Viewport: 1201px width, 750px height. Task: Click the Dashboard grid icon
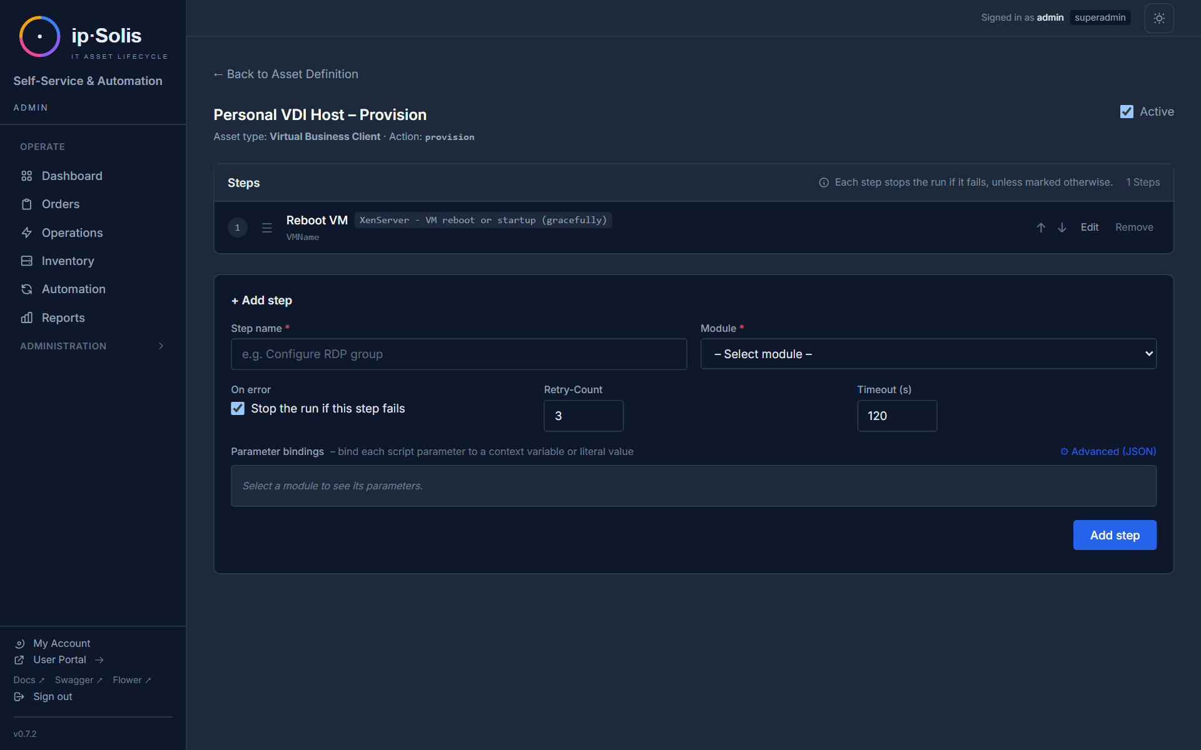tap(26, 176)
